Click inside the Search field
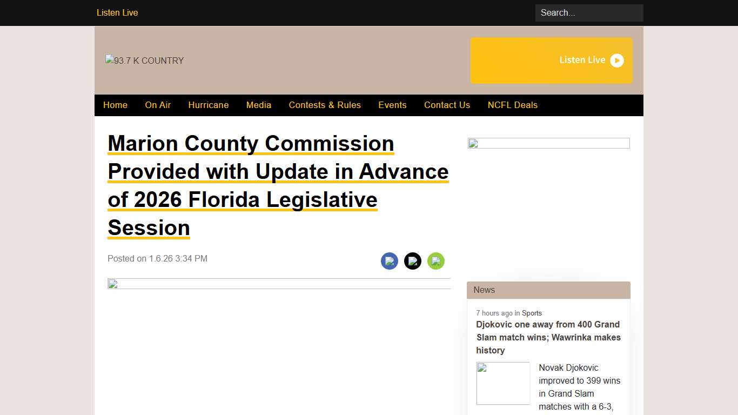Viewport: 738px width, 415px height. click(588, 12)
